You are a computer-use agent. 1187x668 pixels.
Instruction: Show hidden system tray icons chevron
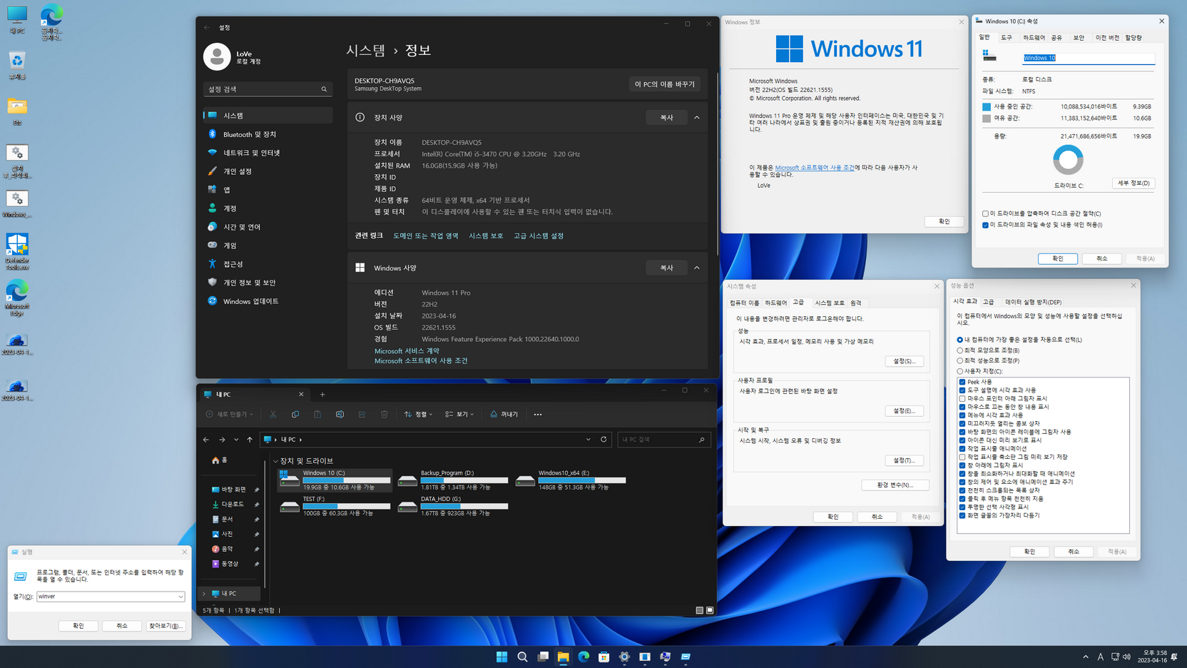[x=1086, y=657]
